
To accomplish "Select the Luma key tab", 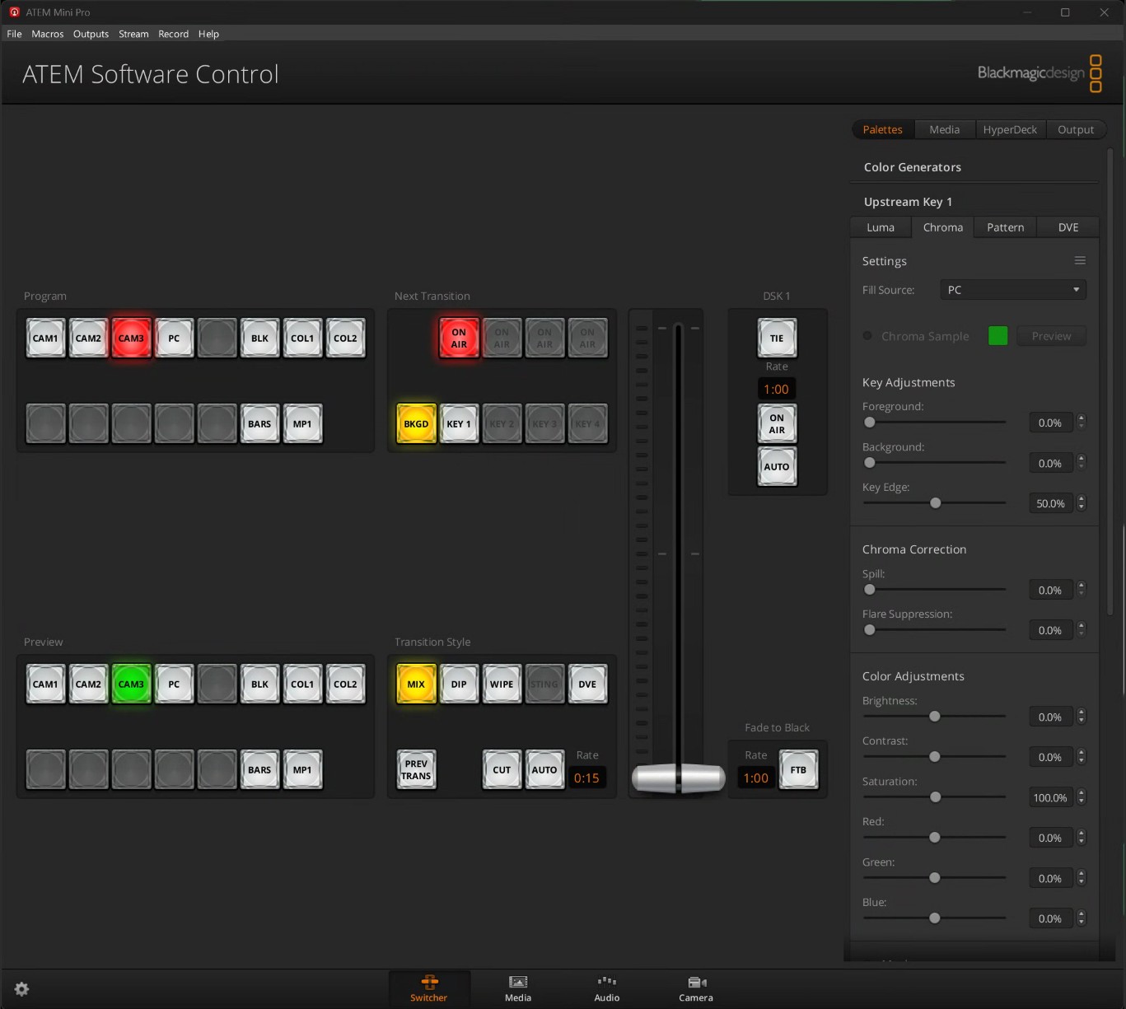I will pos(881,227).
